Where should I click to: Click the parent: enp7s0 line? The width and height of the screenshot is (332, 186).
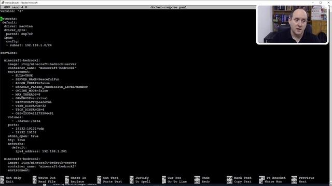[x=19, y=34]
